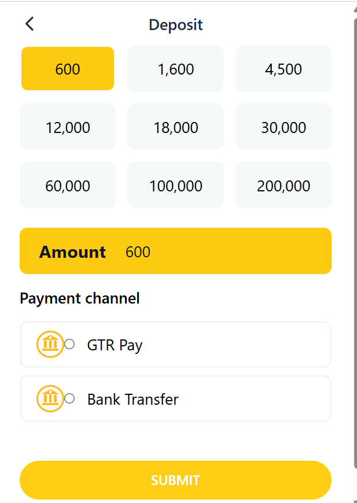Click the GTR Pay label text
This screenshot has height=503, width=357.
click(115, 345)
